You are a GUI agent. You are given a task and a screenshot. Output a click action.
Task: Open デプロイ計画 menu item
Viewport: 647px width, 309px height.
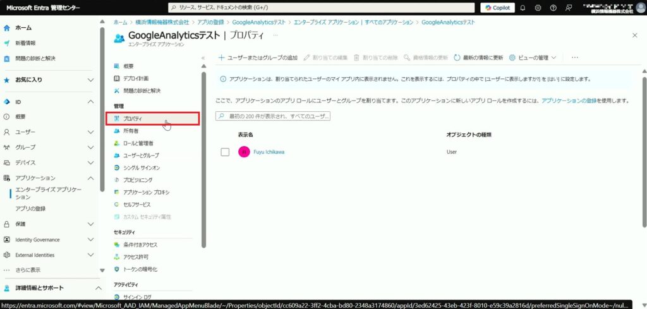point(136,78)
